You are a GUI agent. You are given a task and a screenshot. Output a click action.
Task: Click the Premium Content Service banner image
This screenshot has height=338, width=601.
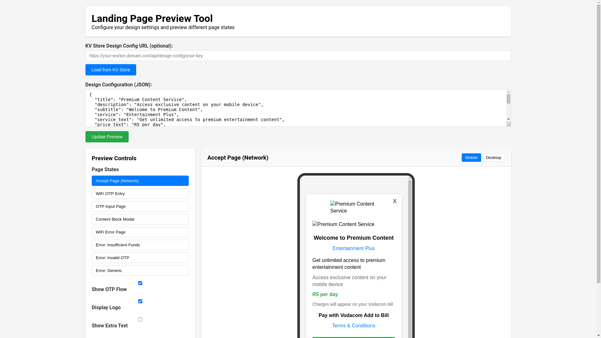[343, 224]
